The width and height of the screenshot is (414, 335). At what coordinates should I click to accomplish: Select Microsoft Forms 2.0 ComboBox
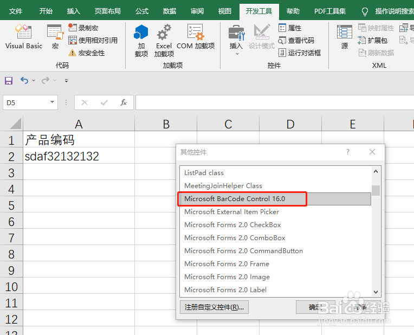[x=275, y=238]
